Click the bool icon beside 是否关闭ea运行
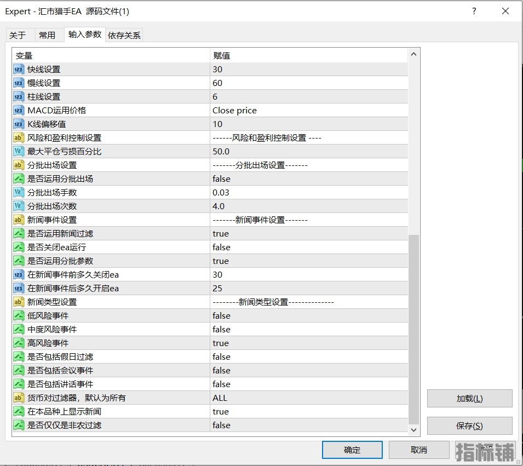The width and height of the screenshot is (523, 466). (19, 247)
